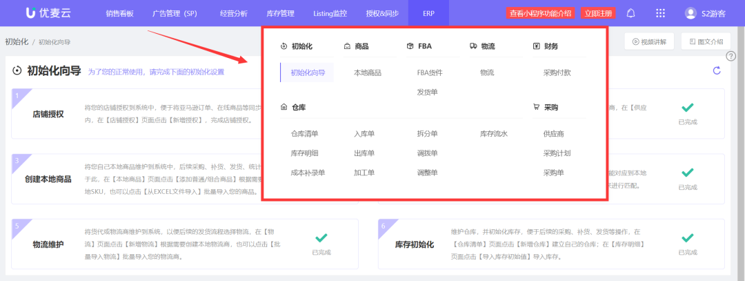This screenshot has width=745, height=281.
Task: Open 仓库清单 under 仓库
Action: (304, 134)
